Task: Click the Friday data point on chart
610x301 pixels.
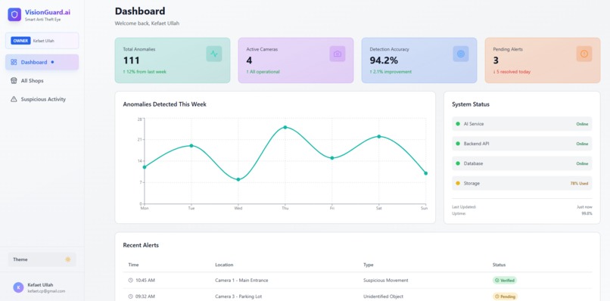Action: tap(331, 158)
